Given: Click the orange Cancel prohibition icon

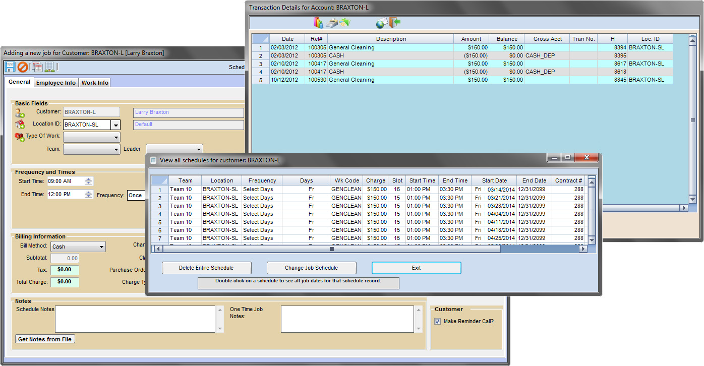Looking at the screenshot, I should pos(23,67).
